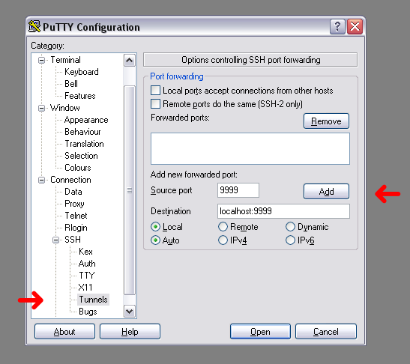Select the Tunnels category

[93, 300]
